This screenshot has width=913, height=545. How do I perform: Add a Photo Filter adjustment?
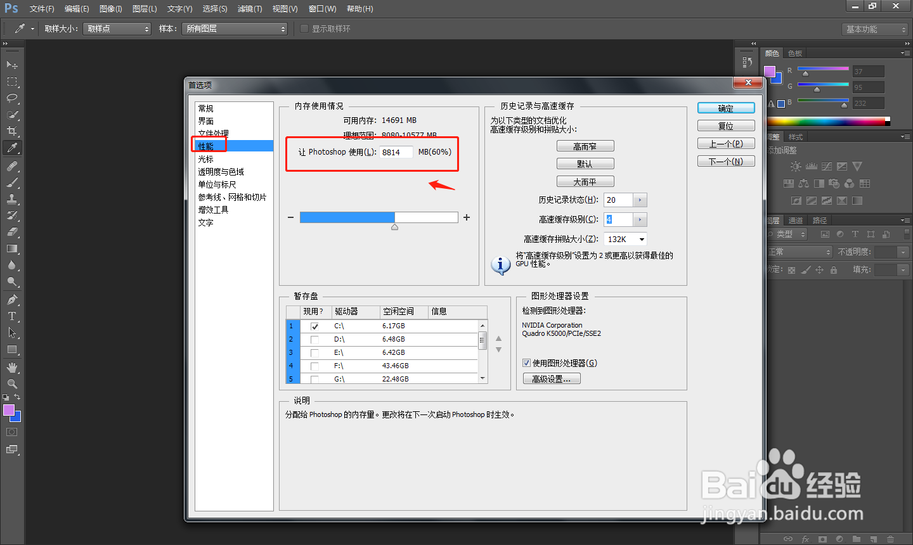tap(834, 183)
